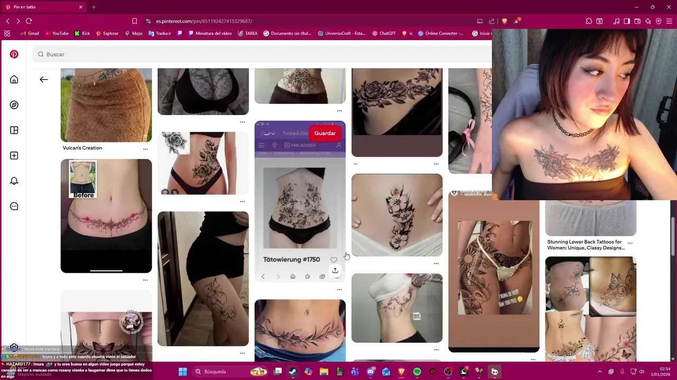Open the Brave Leo AI sparkle icon
Screen dimensions: 677x380
648,21
